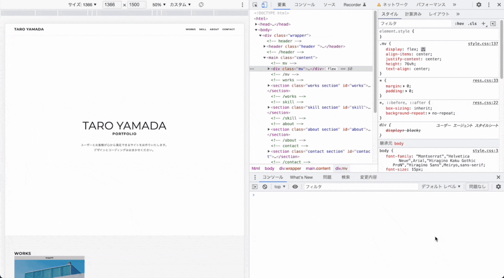The image size is (504, 278).
Task: Open live expression eye icon
Action: point(295,186)
